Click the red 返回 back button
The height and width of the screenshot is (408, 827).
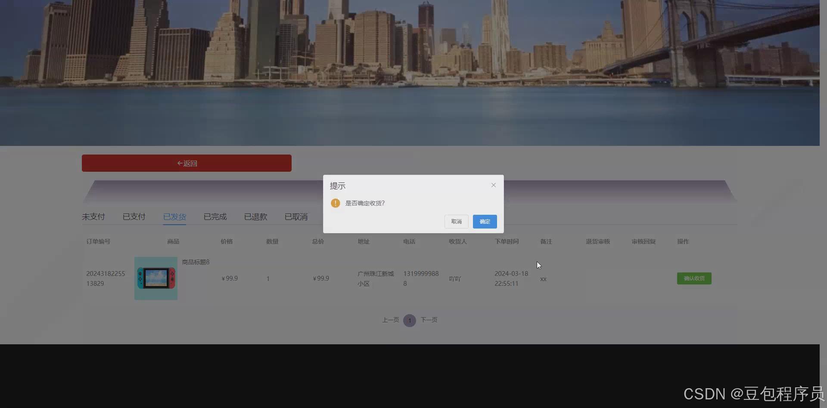pyautogui.click(x=187, y=163)
